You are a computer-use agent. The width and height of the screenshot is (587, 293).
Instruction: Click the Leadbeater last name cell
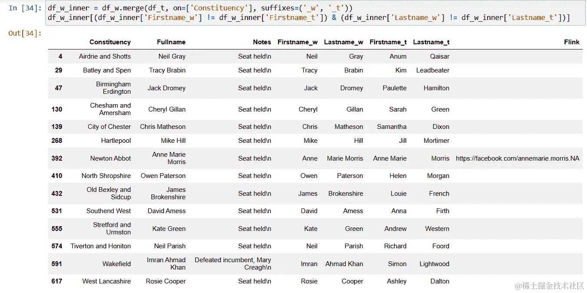pyautogui.click(x=433, y=70)
